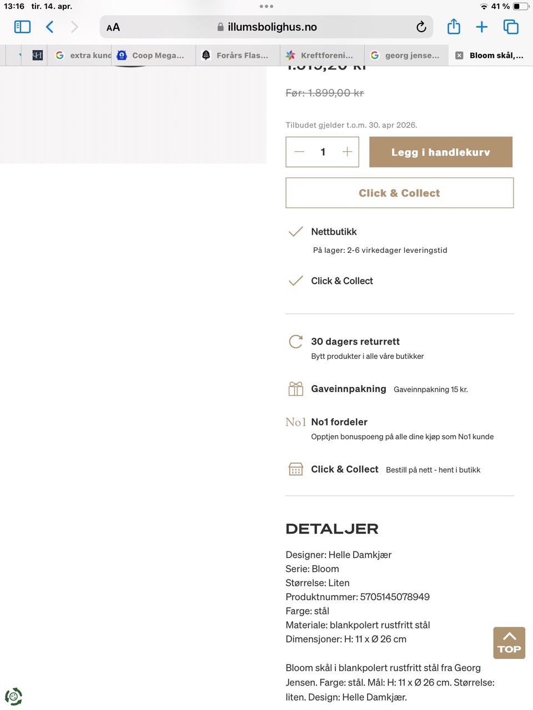Viewport: 533px width, 710px height.
Task: Go back to previous page
Action: (x=49, y=27)
